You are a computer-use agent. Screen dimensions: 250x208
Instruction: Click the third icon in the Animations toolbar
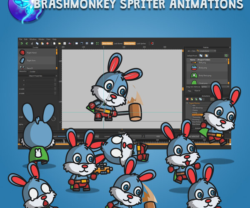pyautogui.click(x=196, y=99)
